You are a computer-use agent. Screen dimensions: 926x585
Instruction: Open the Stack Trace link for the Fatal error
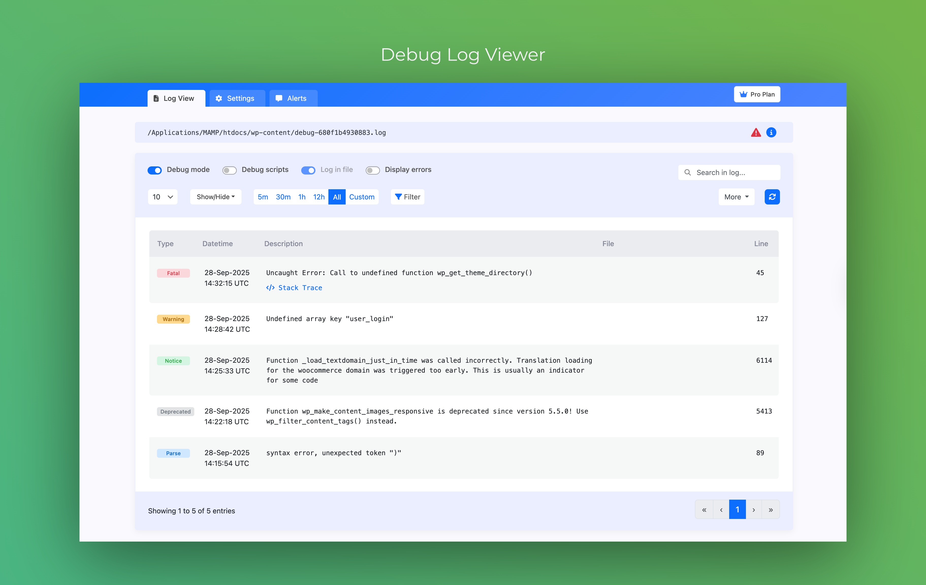coord(300,288)
